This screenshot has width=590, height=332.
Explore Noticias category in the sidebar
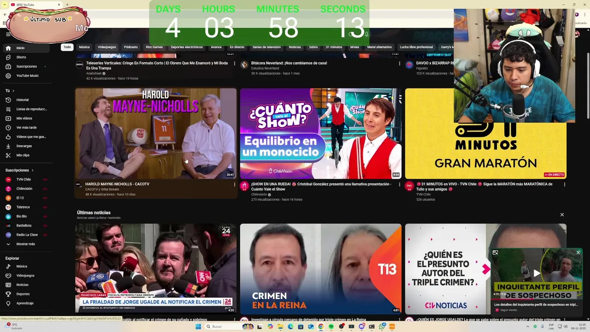[x=27, y=285]
